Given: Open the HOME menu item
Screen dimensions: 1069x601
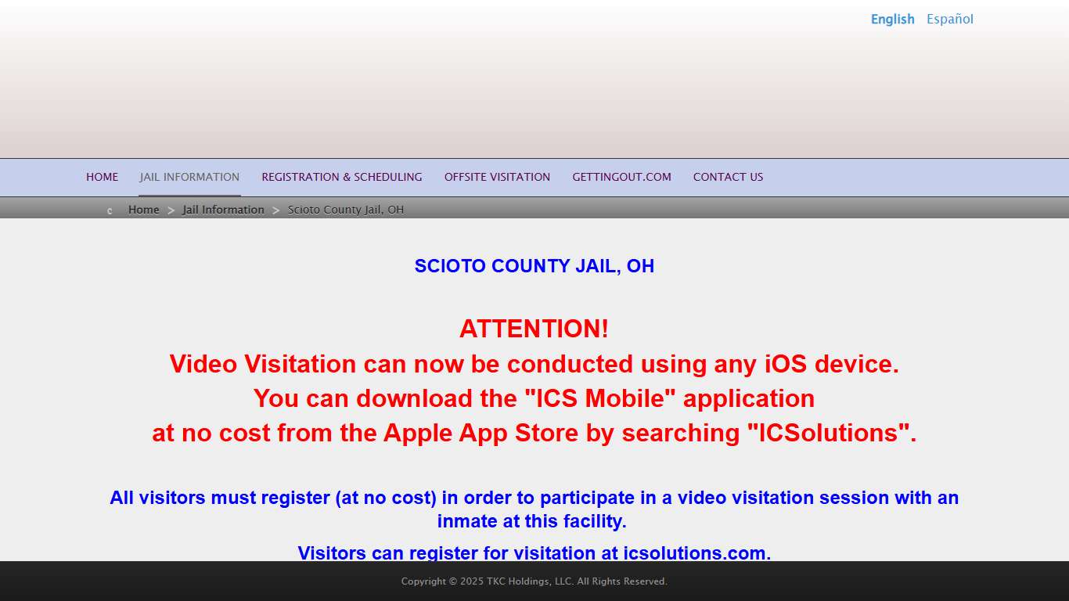Looking at the screenshot, I should (103, 177).
